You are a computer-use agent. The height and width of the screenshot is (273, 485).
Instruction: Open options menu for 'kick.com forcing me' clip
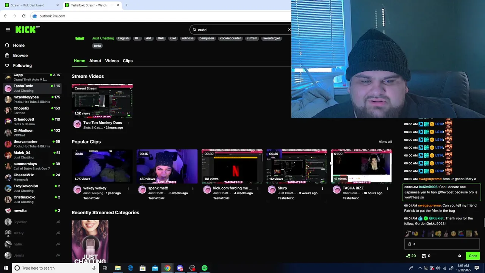coord(258,188)
